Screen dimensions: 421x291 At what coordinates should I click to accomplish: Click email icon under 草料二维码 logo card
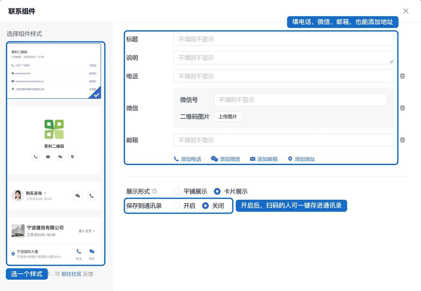click(x=48, y=157)
